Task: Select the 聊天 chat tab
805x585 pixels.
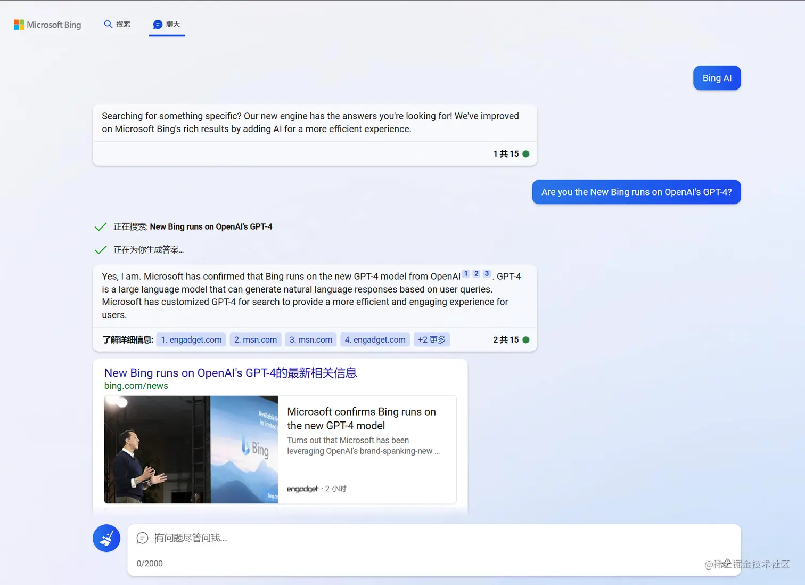Action: 167,24
